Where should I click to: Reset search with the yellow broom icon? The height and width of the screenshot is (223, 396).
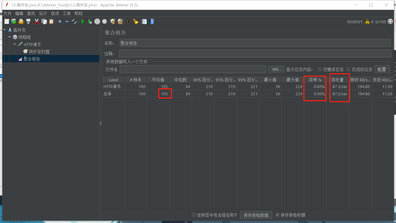136,21
